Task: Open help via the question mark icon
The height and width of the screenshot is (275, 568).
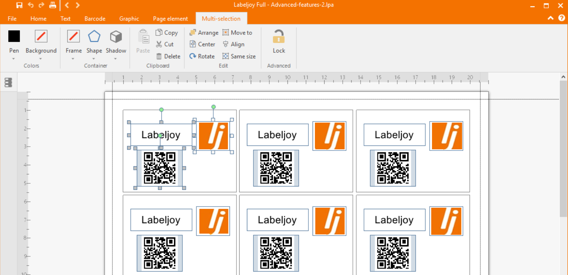Action: point(561,18)
